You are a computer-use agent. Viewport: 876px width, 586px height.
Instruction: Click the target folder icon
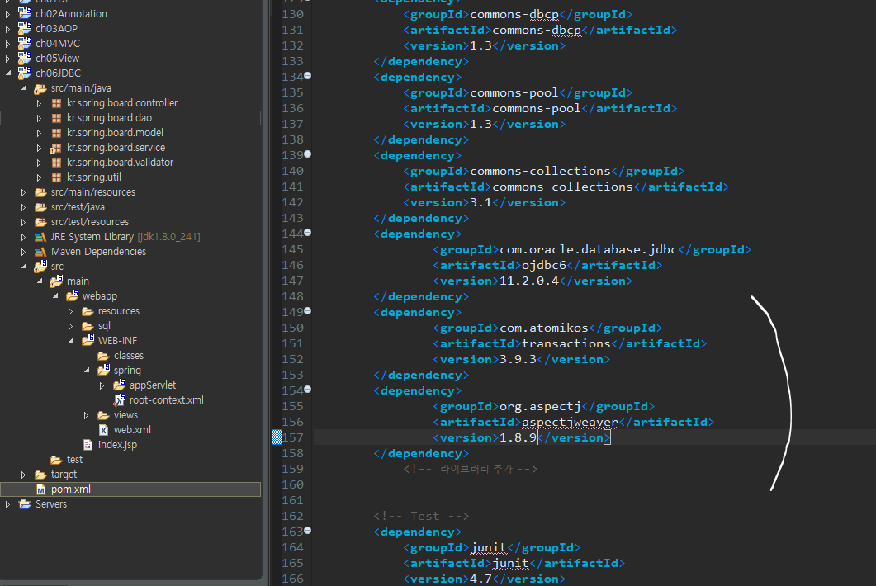click(40, 475)
